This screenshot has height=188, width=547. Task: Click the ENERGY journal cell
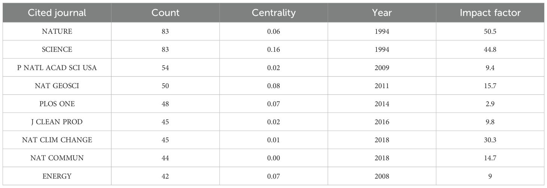[57, 176]
